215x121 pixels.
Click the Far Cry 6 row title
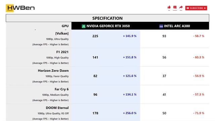[x=61, y=89]
